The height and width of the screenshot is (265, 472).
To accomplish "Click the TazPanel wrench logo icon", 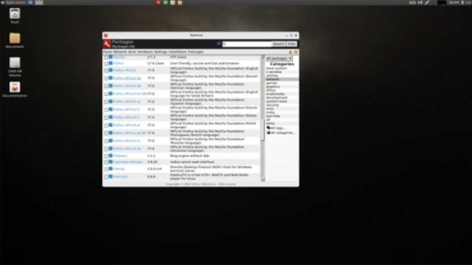I will (x=107, y=44).
